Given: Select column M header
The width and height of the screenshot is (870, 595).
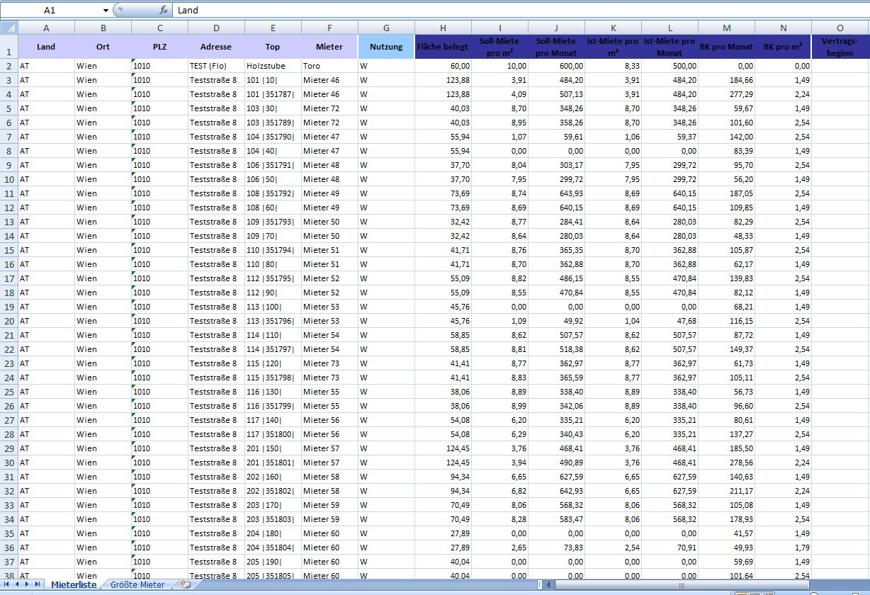Looking at the screenshot, I should click(726, 28).
